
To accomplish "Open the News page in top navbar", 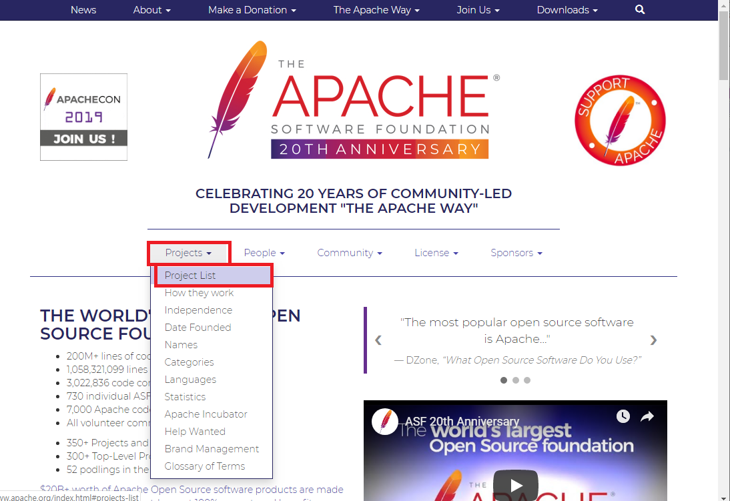I will point(83,10).
